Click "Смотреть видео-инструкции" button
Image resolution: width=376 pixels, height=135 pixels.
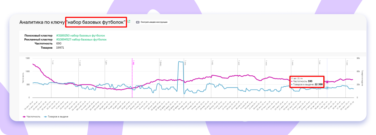pyautogui.click(x=154, y=22)
